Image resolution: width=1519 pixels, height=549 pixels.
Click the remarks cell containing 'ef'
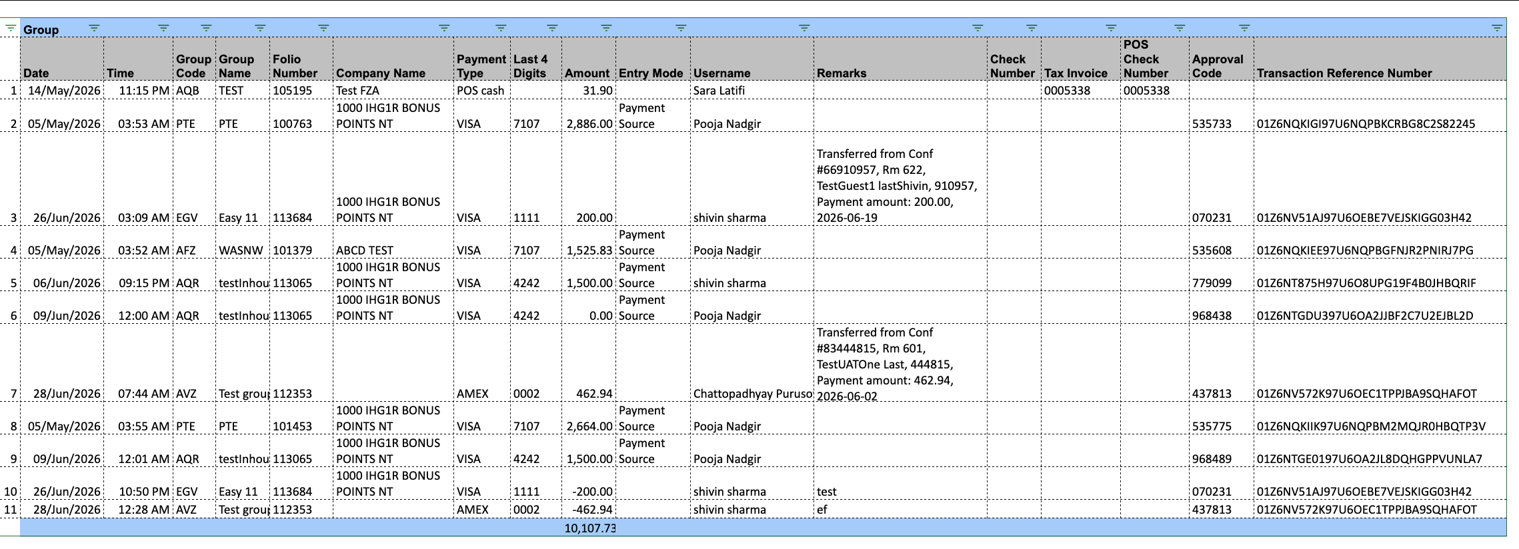pyautogui.click(x=900, y=509)
